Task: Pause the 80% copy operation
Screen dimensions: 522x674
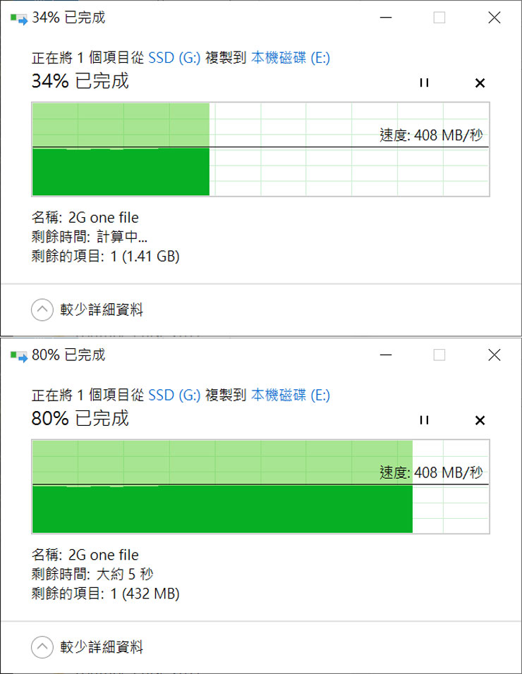Action: click(x=424, y=420)
